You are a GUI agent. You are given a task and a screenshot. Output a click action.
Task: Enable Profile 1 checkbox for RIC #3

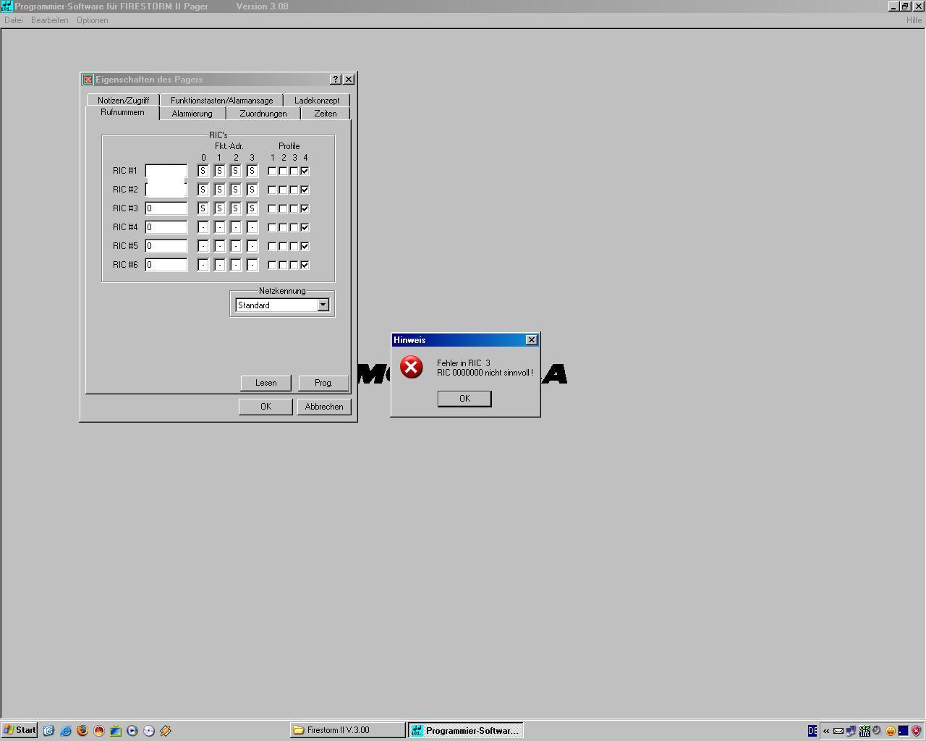click(x=272, y=209)
